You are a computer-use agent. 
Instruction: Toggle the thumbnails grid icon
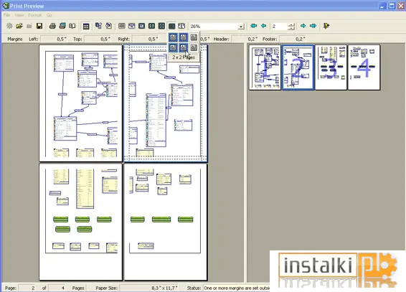pos(85,26)
